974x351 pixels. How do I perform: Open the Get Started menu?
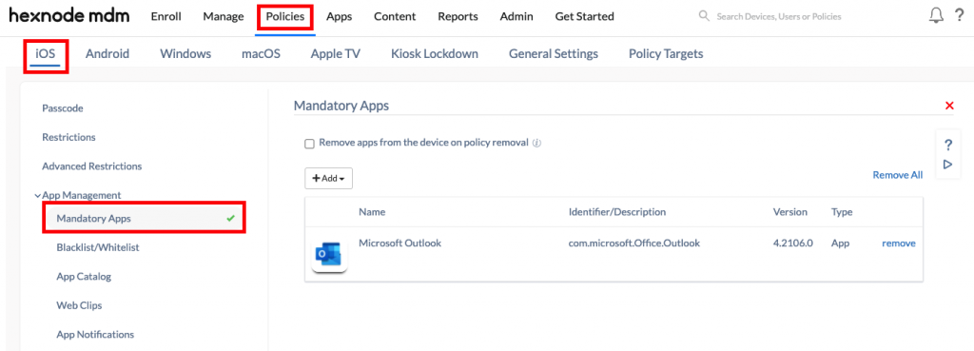coord(585,17)
